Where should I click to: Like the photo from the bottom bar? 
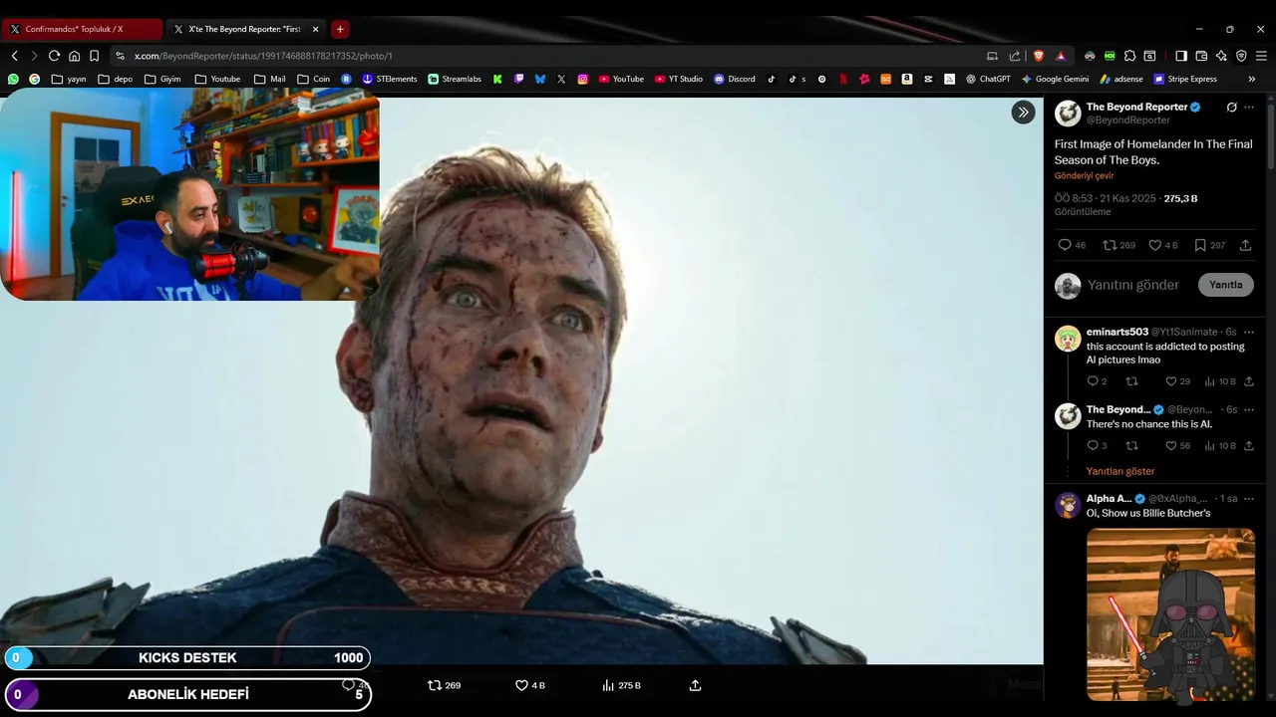529,685
